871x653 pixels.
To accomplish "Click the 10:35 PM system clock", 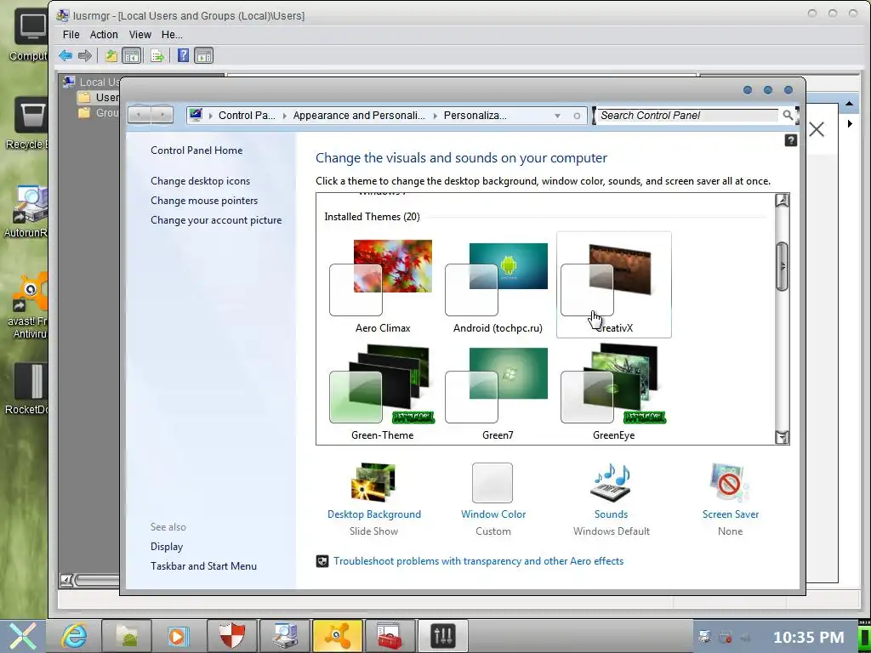I will click(808, 638).
